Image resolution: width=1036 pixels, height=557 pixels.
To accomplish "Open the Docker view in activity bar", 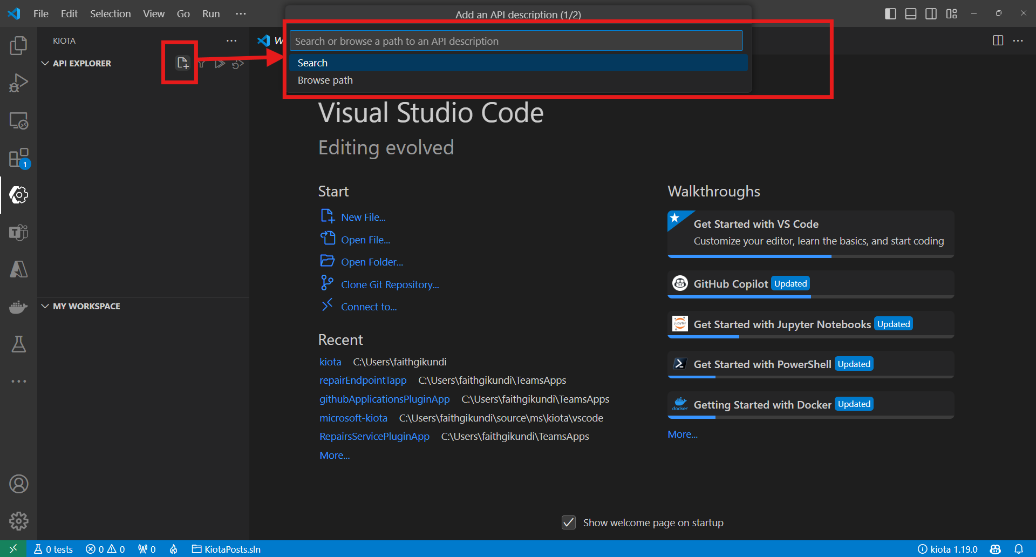I will (18, 307).
